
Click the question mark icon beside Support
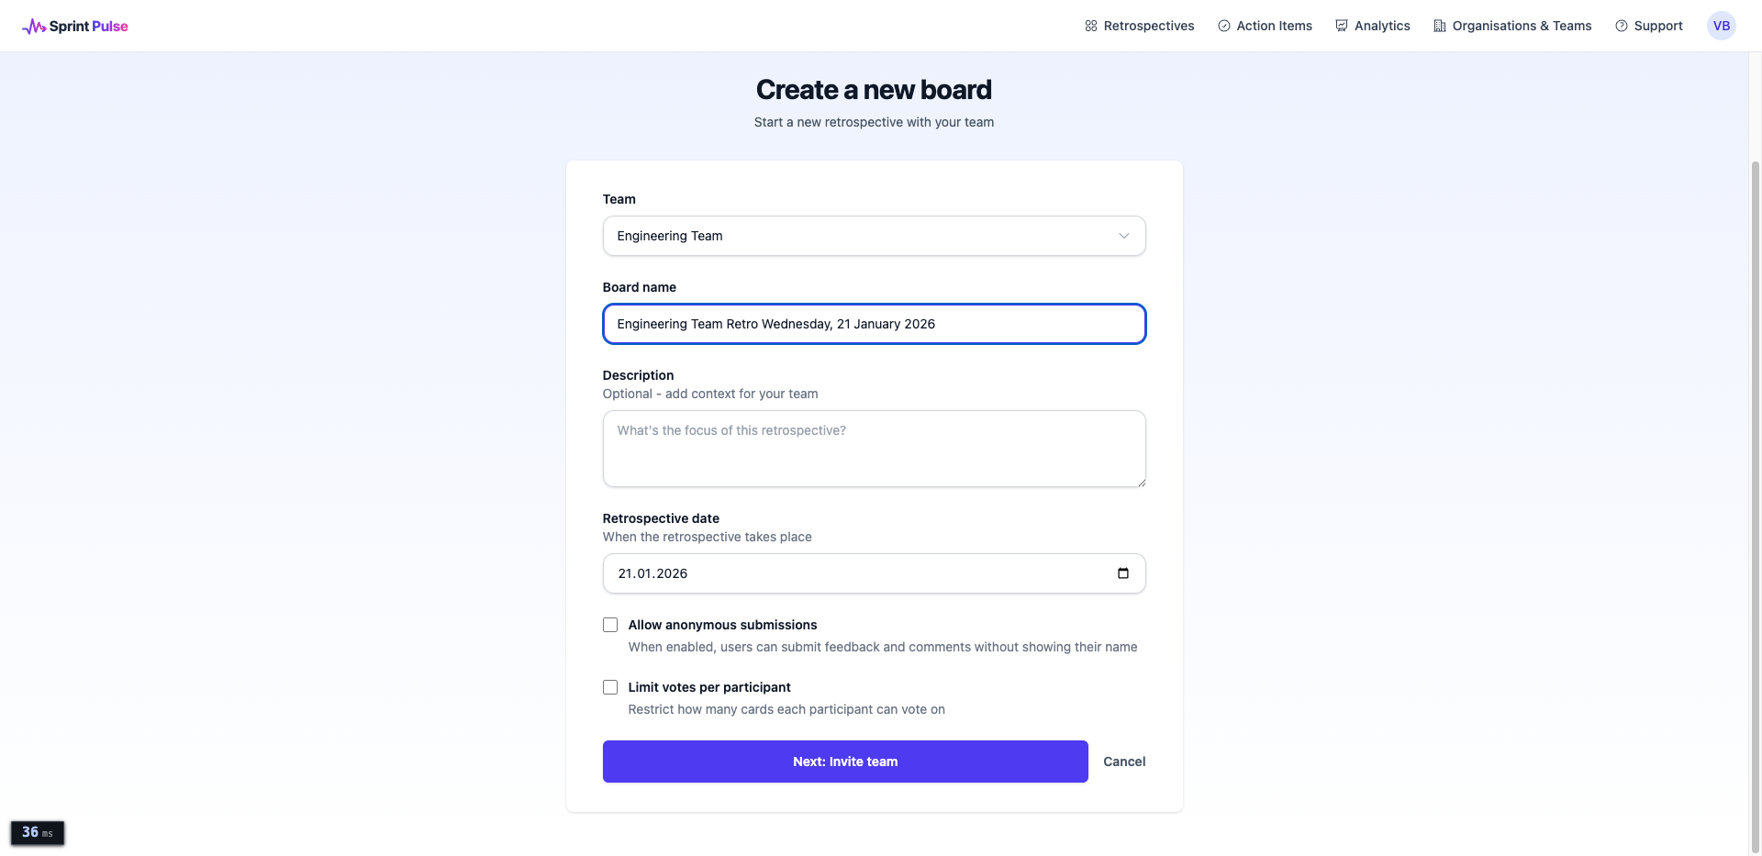[x=1621, y=26]
